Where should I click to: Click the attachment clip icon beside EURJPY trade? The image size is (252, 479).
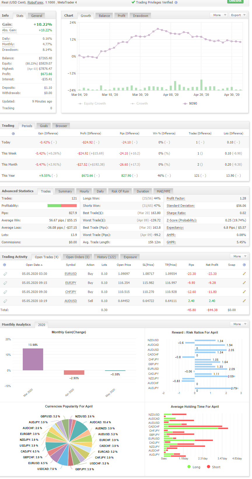click(5, 283)
